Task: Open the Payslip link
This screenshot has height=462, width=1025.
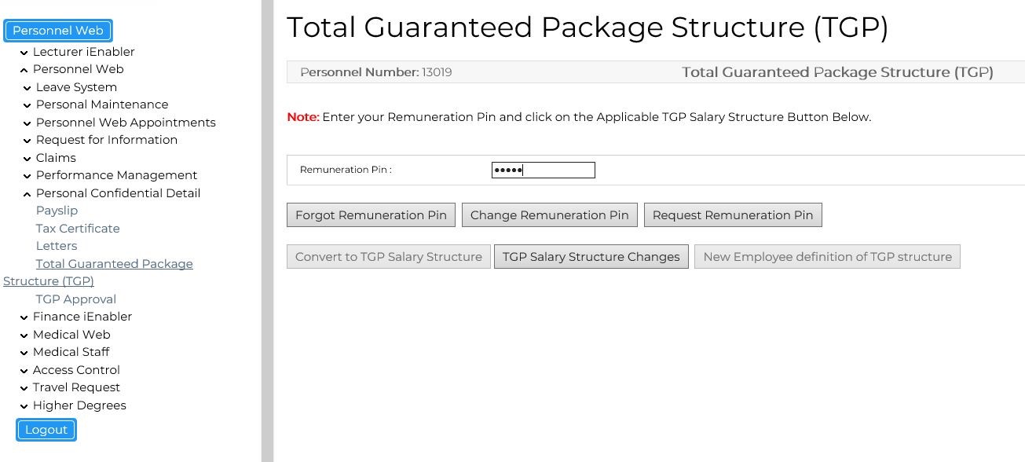Action: point(57,211)
